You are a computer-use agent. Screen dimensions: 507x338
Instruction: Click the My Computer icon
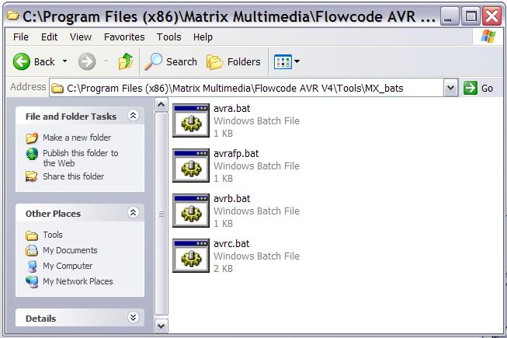click(x=32, y=267)
